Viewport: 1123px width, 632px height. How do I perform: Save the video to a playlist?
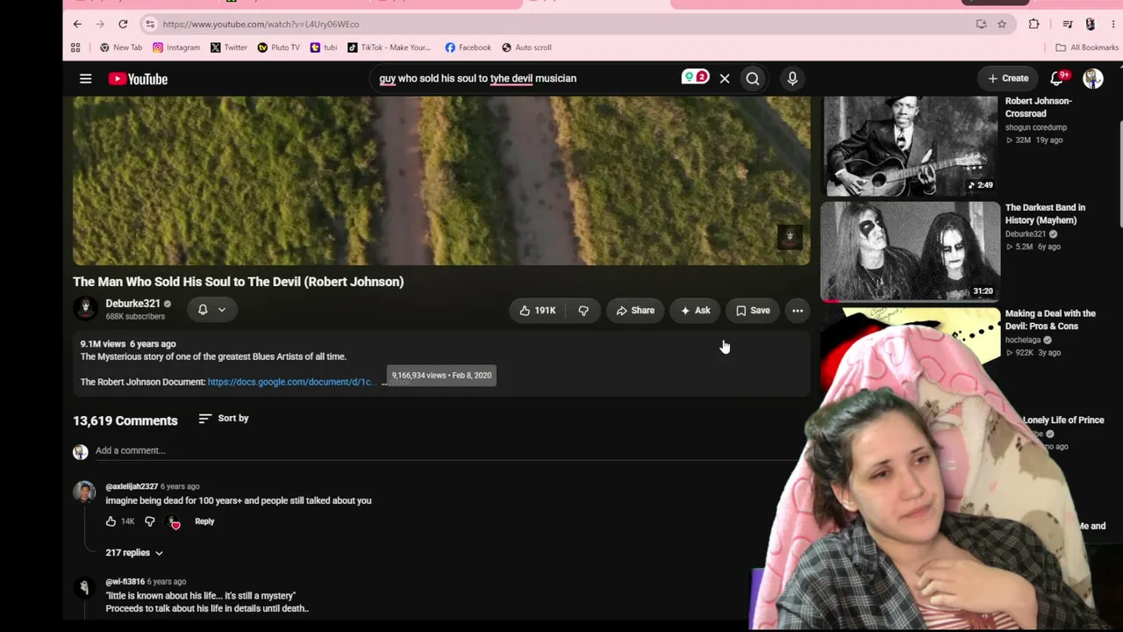tap(753, 311)
